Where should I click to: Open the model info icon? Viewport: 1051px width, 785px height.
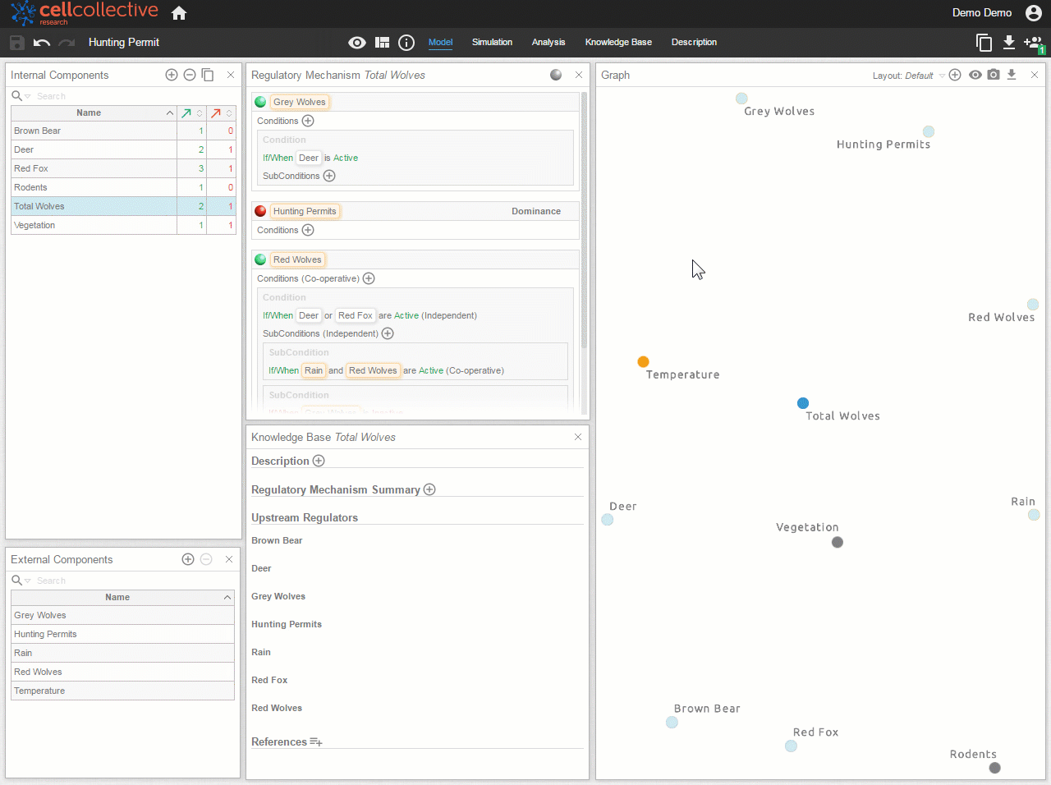click(406, 43)
